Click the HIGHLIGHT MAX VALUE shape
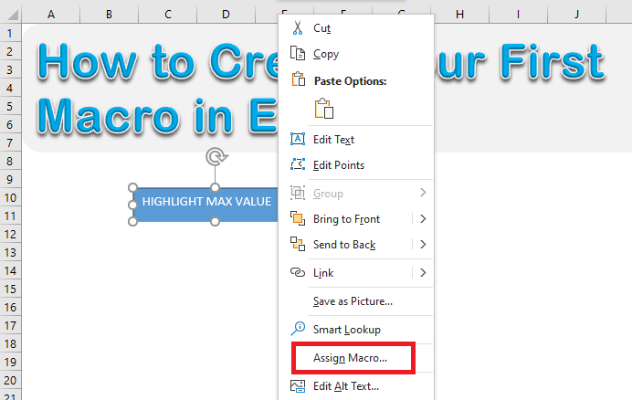632x400 pixels. click(206, 204)
